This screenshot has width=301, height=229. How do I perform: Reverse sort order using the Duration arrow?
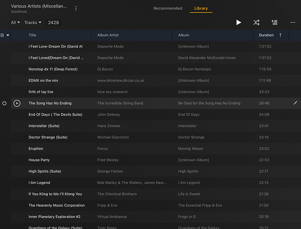[280, 35]
